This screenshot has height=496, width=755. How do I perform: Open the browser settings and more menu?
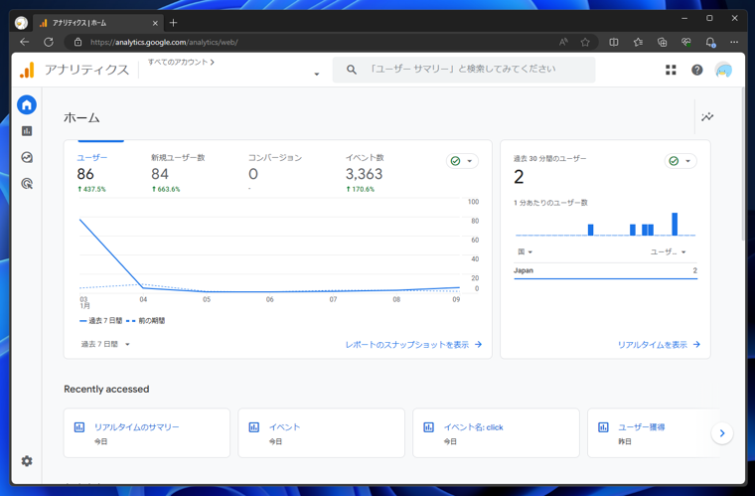pos(734,42)
